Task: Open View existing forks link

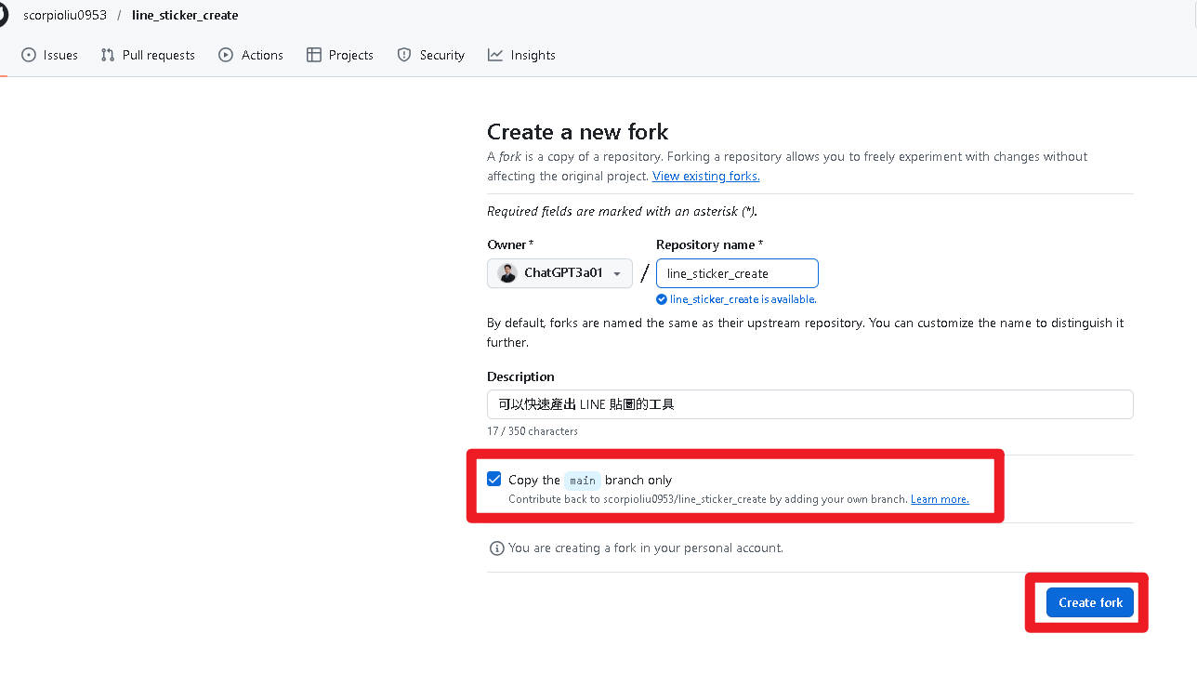Action: [x=705, y=176]
